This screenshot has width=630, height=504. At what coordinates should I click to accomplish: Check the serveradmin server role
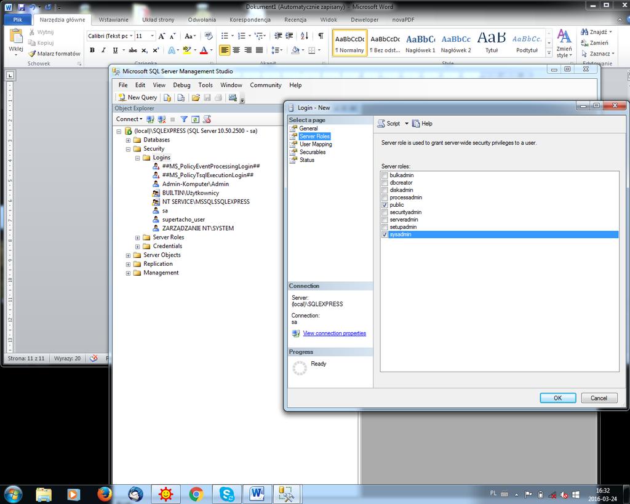click(385, 220)
